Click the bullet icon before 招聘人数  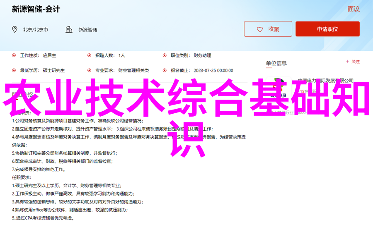[89, 55]
